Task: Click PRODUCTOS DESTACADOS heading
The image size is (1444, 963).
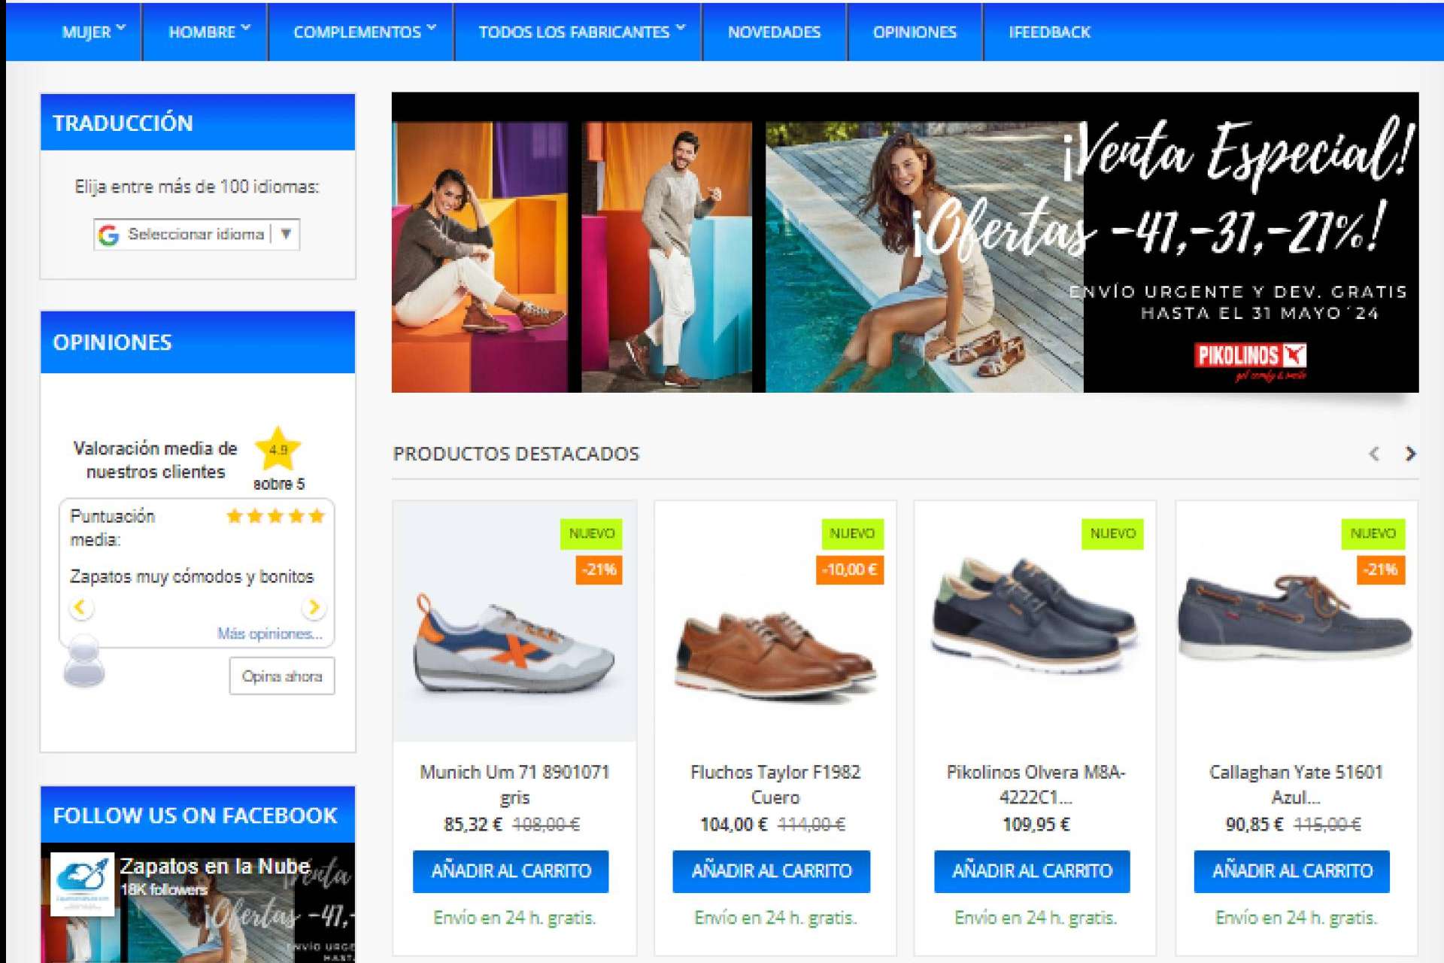Action: pos(516,454)
